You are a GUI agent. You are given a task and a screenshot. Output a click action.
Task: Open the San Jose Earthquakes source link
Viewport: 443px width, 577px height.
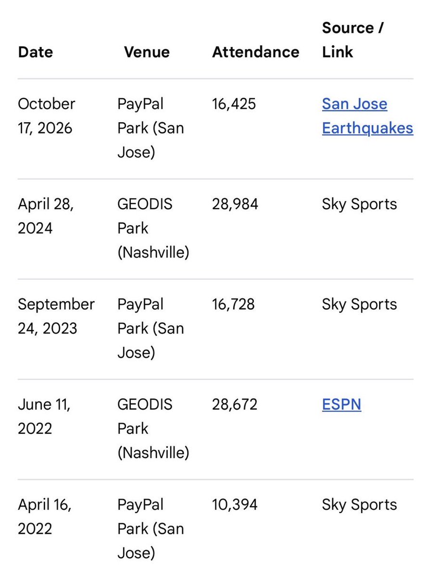(x=367, y=116)
